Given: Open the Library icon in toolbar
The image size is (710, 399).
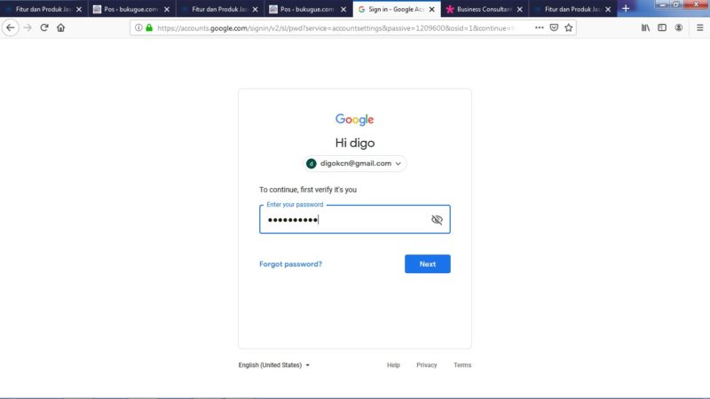Looking at the screenshot, I should point(645,27).
